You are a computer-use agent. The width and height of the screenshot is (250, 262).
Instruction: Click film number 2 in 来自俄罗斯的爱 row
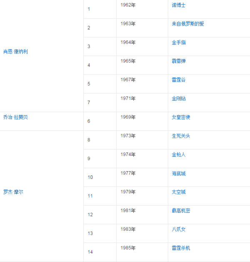[x=89, y=28]
